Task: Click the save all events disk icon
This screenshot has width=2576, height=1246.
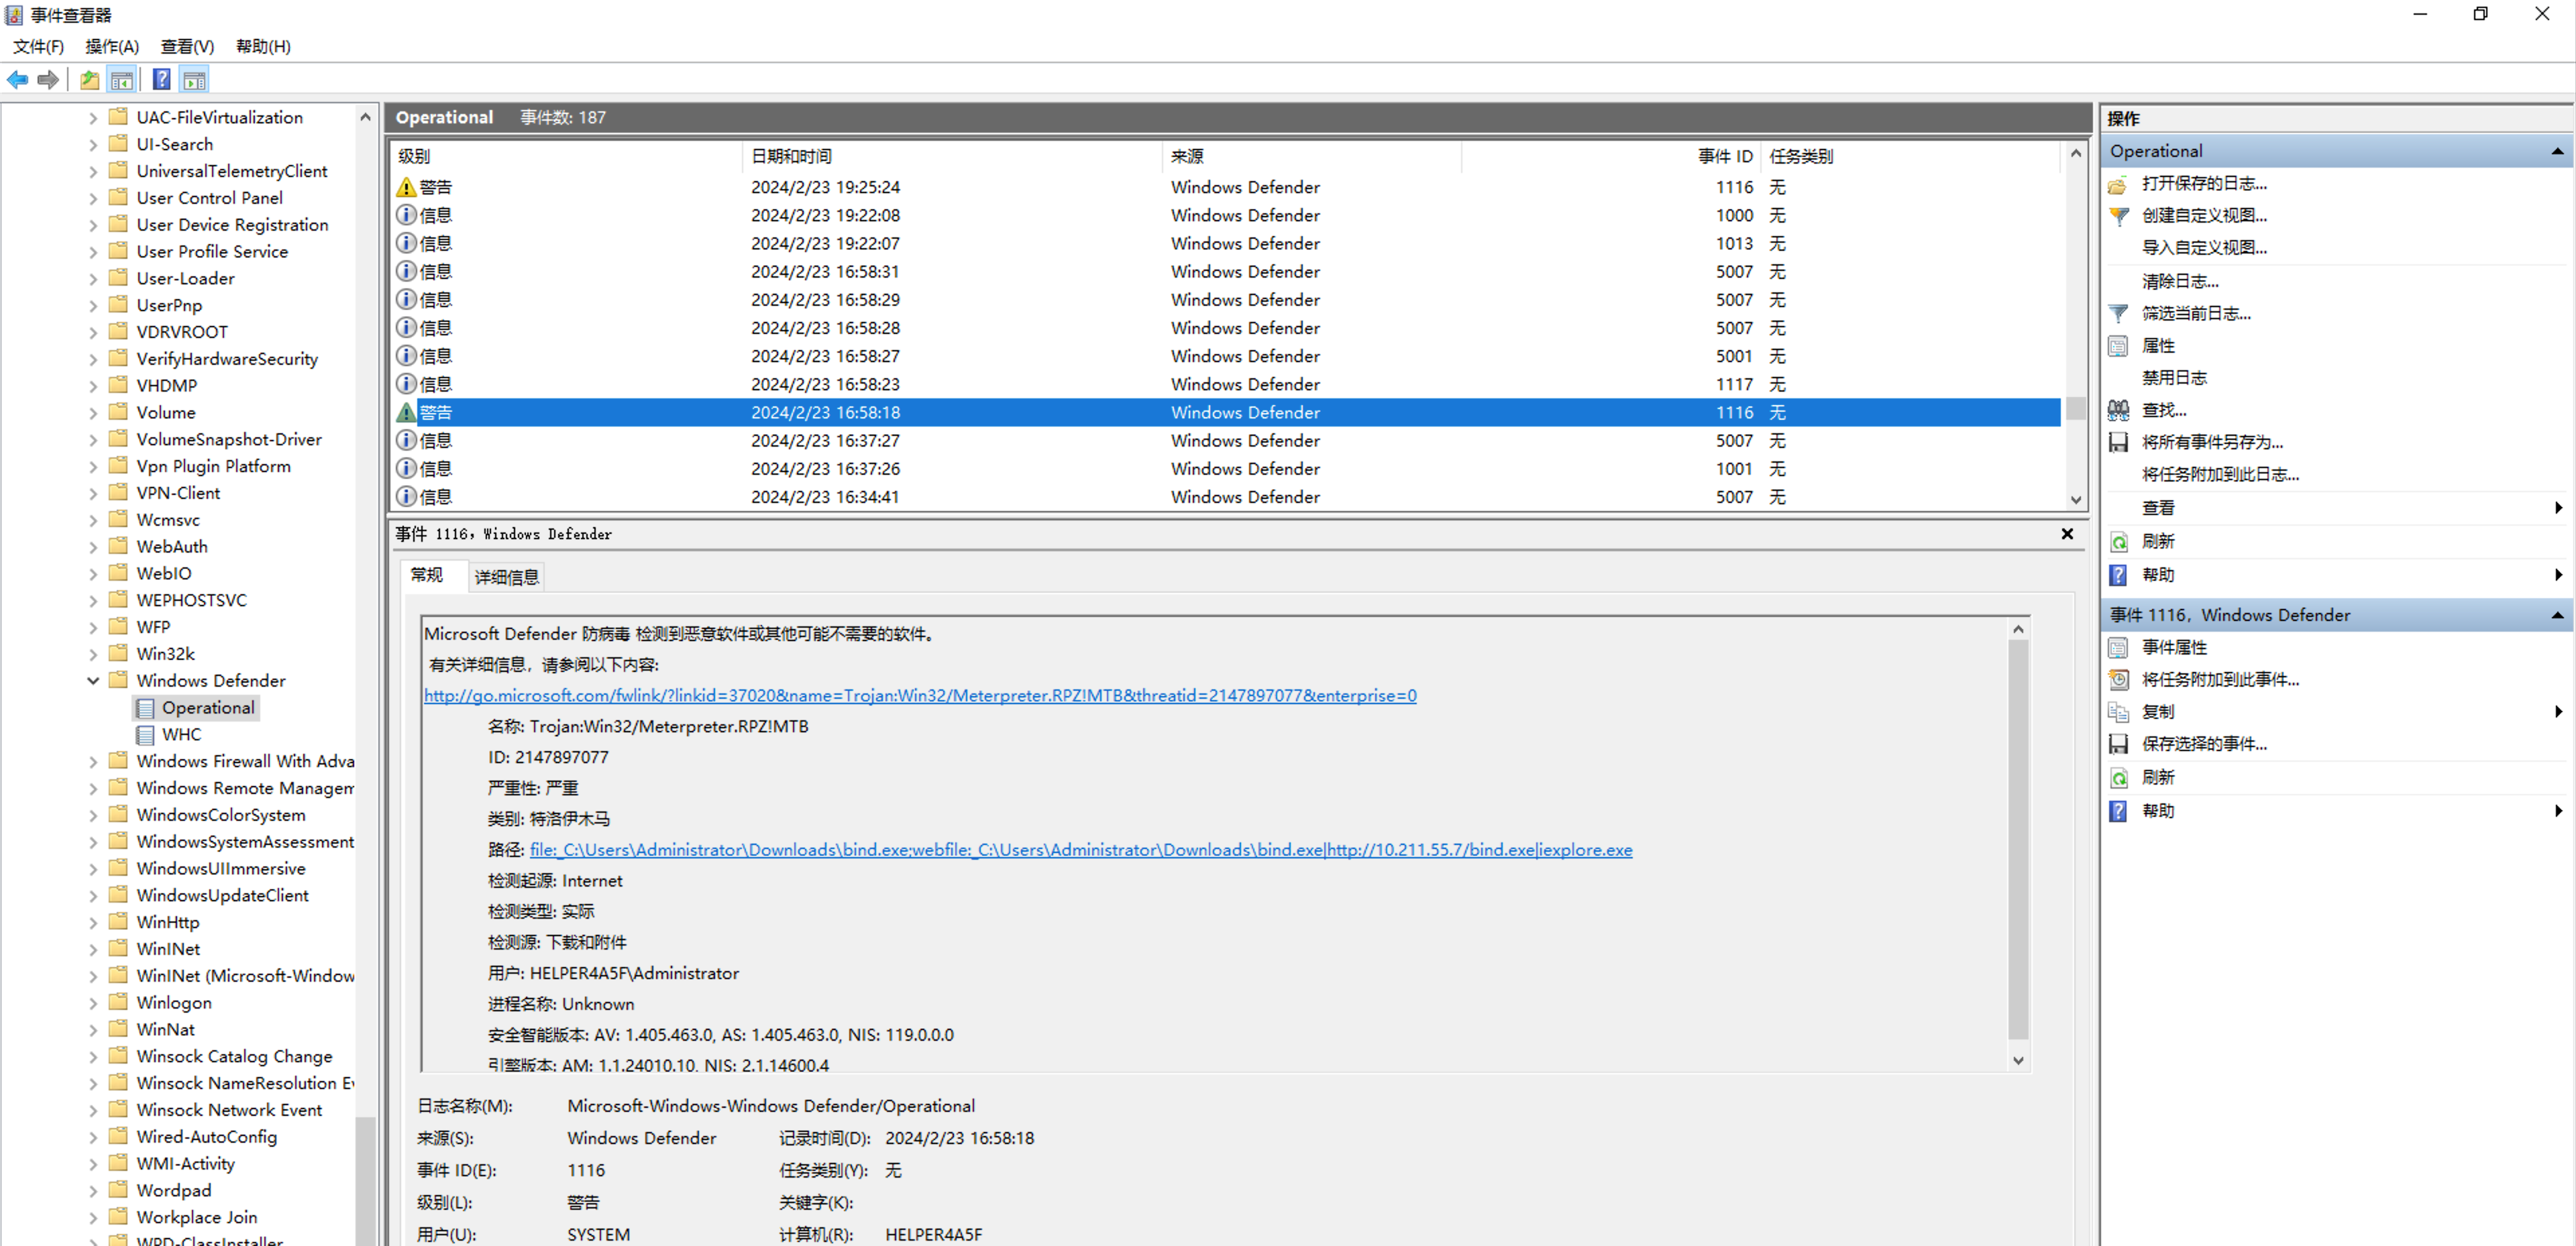Action: click(x=2118, y=442)
